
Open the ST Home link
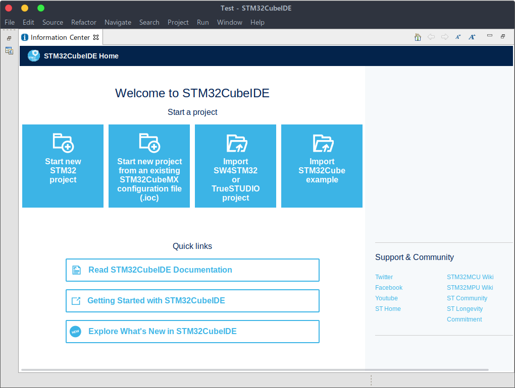click(x=388, y=309)
